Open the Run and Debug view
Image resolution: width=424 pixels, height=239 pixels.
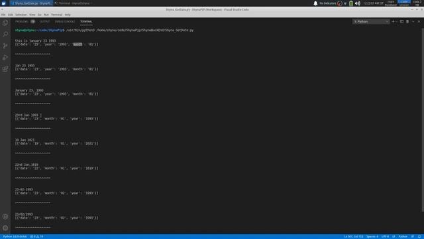tap(5, 58)
